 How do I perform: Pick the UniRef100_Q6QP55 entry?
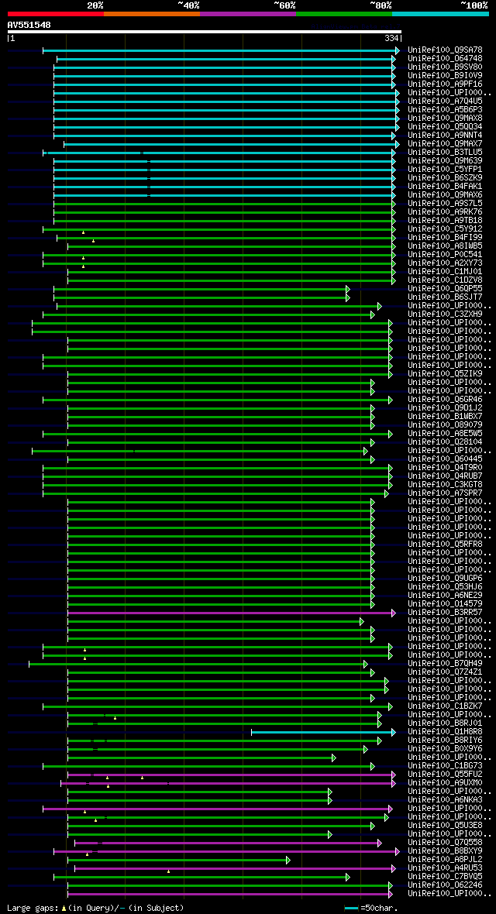pos(445,289)
